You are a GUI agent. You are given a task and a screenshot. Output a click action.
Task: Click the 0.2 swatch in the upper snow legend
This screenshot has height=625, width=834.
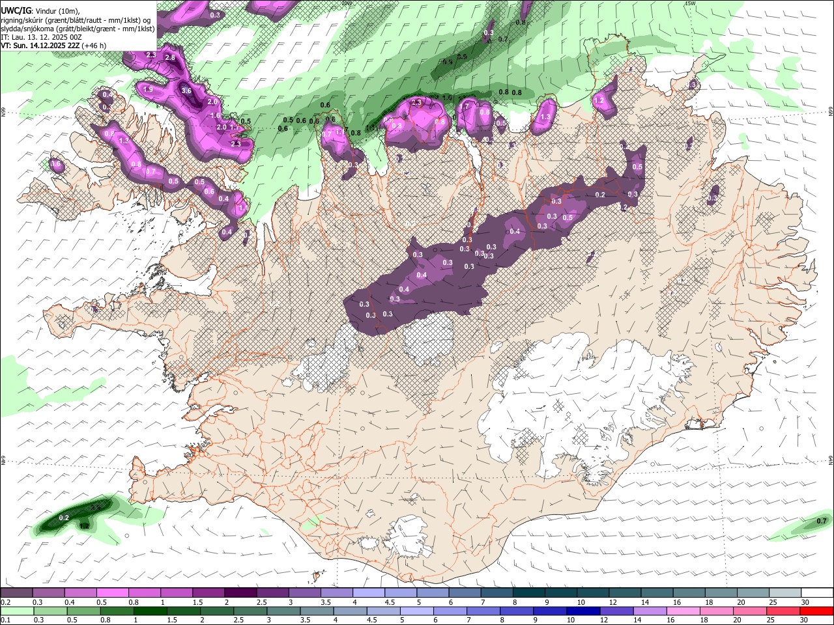pos(16,593)
